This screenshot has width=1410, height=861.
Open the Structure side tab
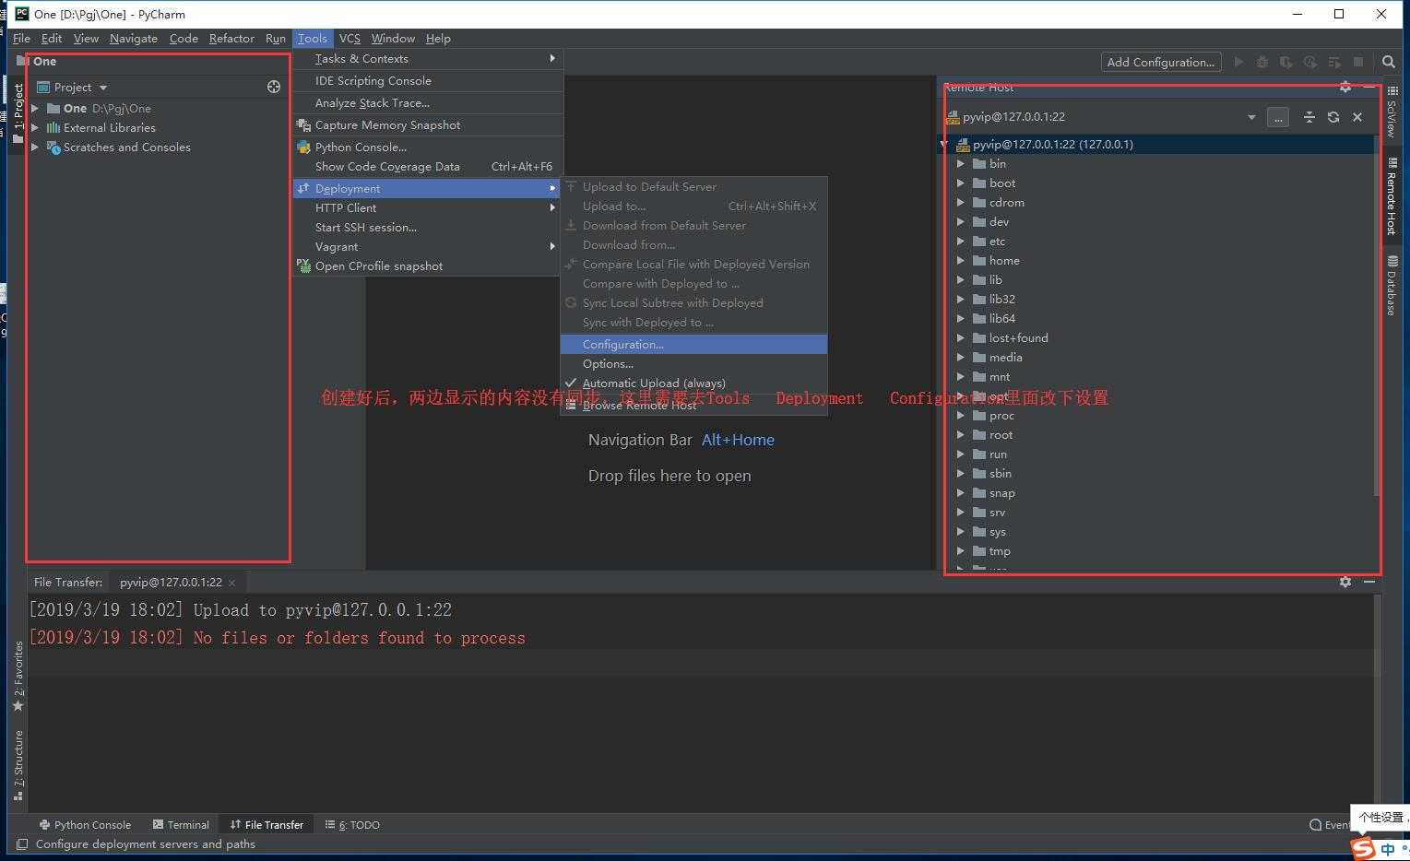[18, 765]
